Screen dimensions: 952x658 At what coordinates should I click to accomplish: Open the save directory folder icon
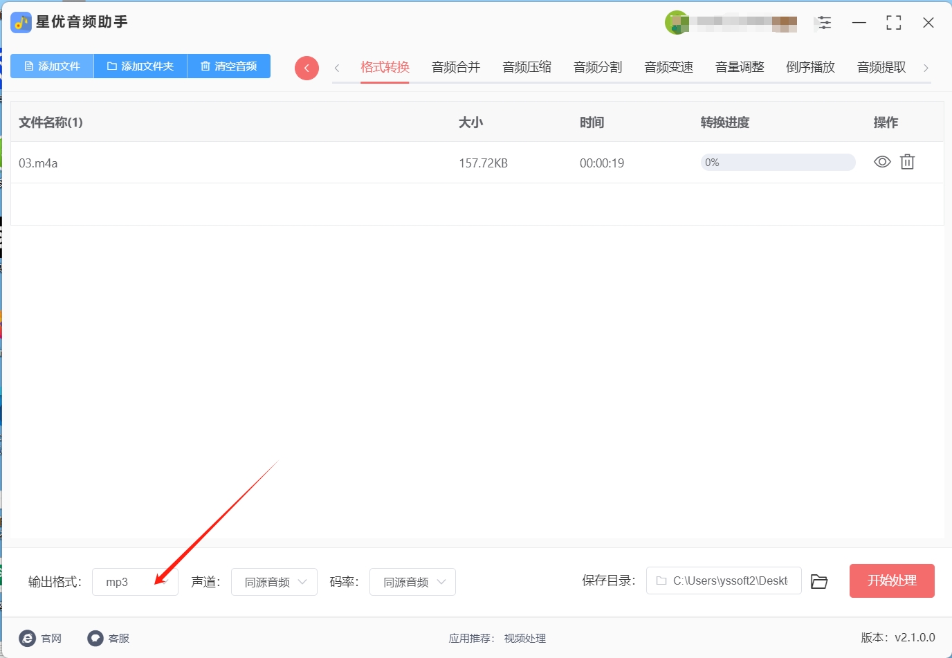(x=819, y=581)
